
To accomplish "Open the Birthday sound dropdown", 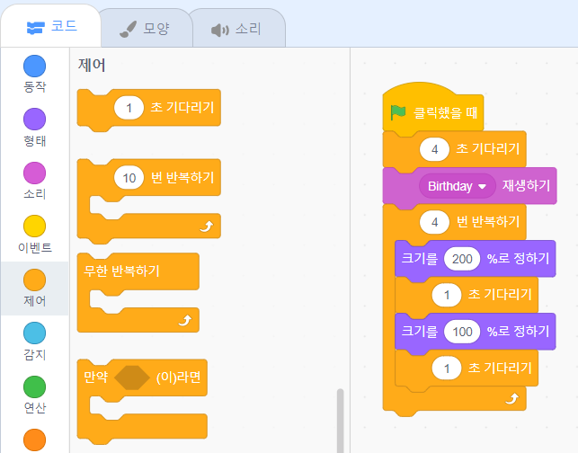I will tap(457, 186).
